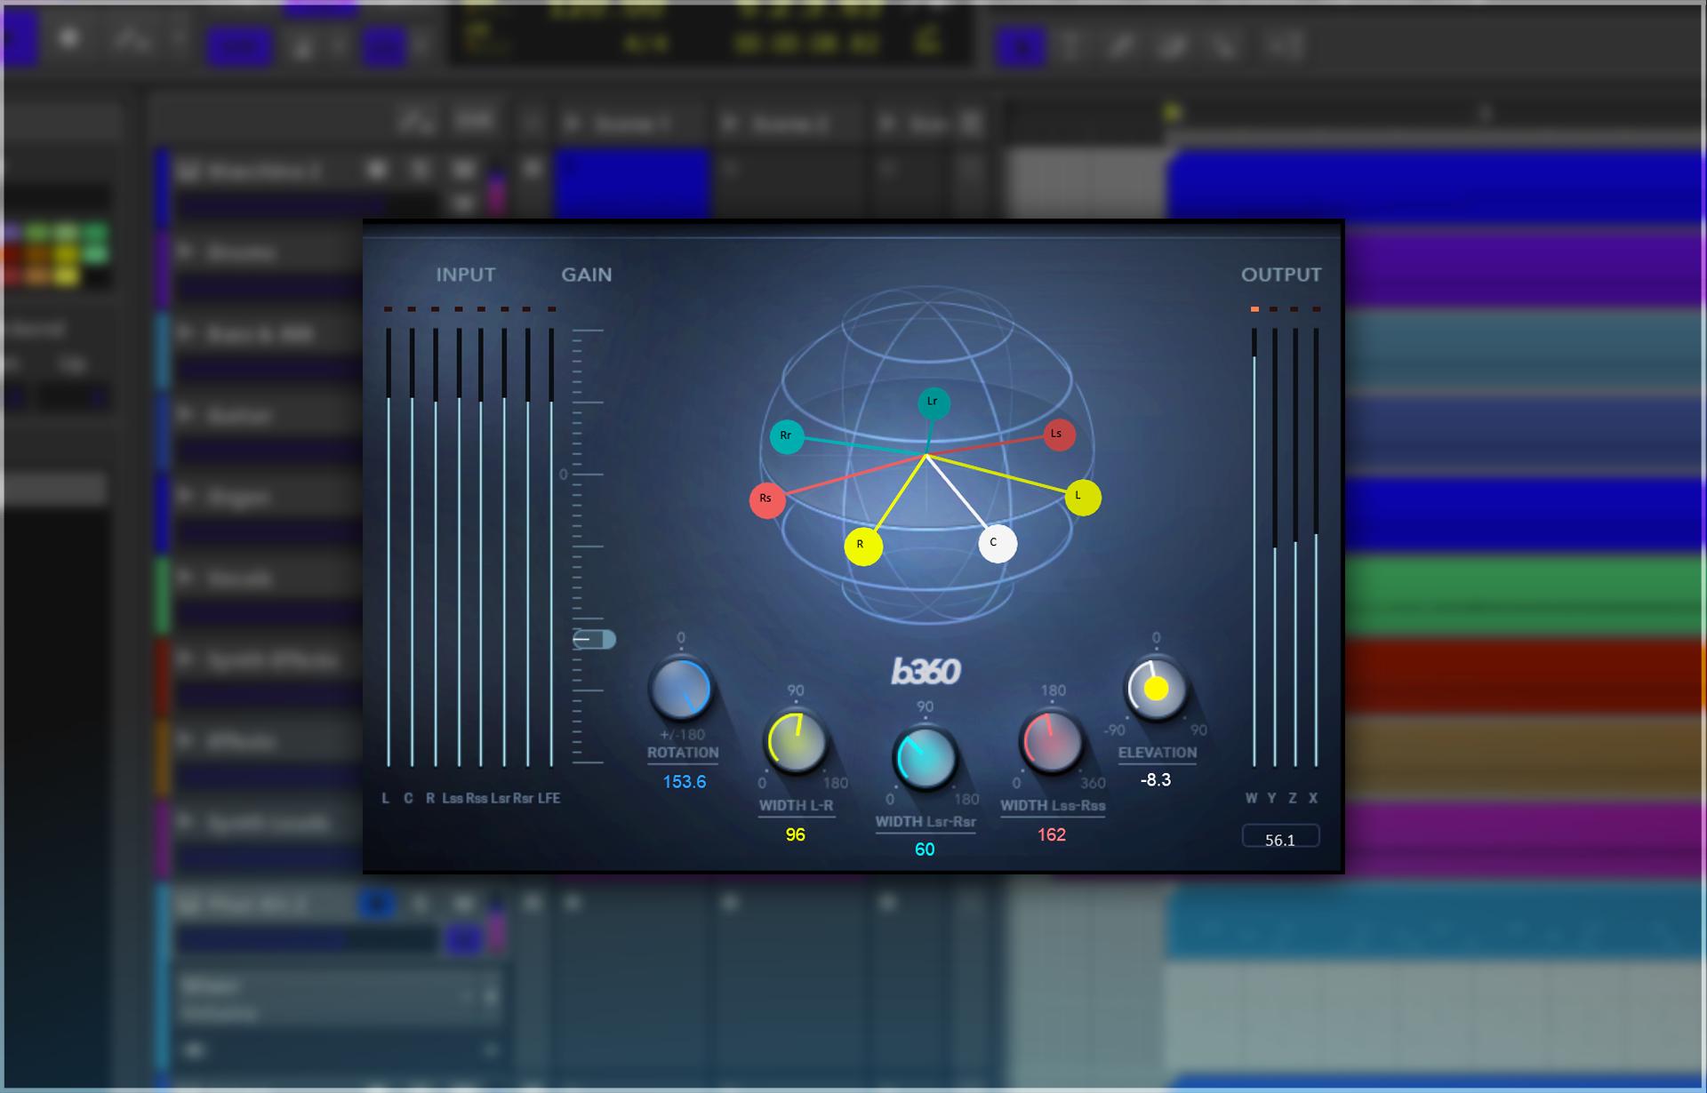Click the Width Lsr-Rsr value 60
1707x1093 pixels.
click(x=925, y=850)
